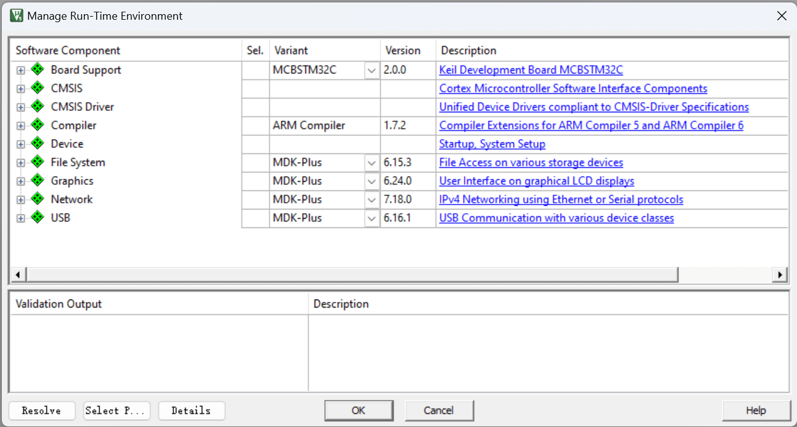Click the green diamond icon beside Device
The height and width of the screenshot is (427, 797).
pos(38,144)
